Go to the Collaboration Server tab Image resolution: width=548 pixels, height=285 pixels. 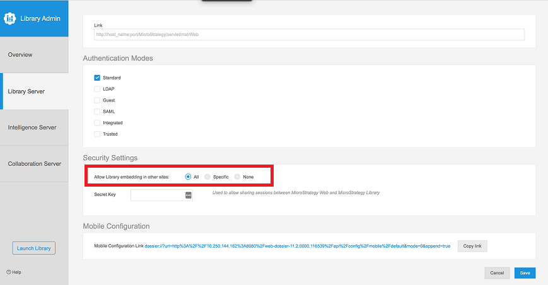tap(34, 164)
